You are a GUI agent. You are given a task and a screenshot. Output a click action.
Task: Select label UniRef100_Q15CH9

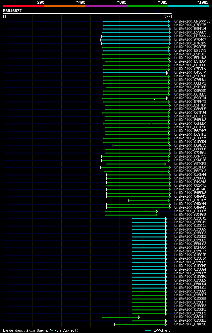tap(190, 262)
